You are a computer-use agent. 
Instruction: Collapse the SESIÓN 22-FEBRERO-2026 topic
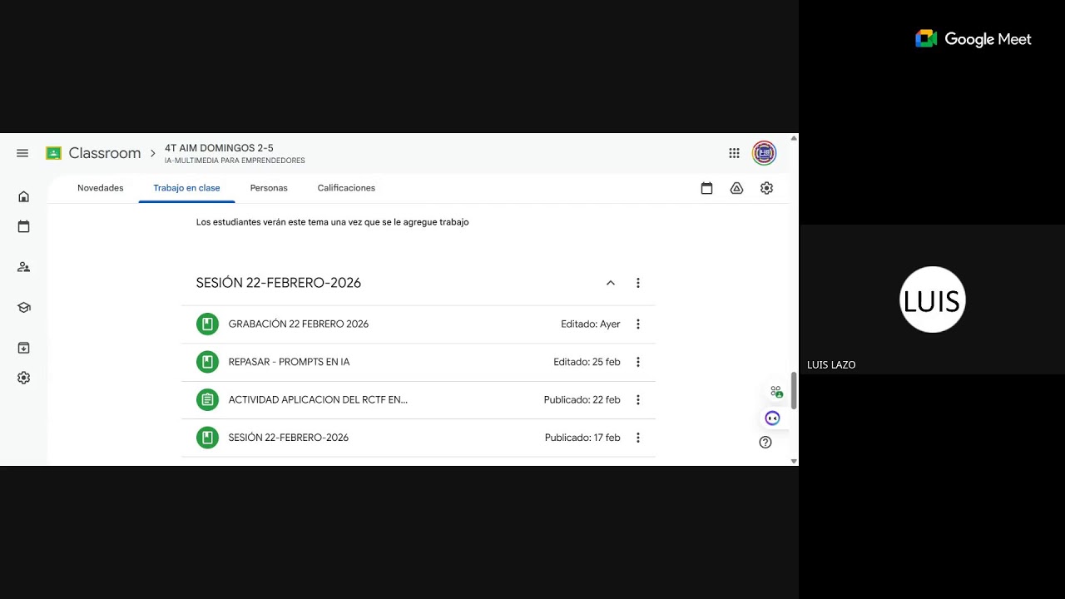(610, 283)
